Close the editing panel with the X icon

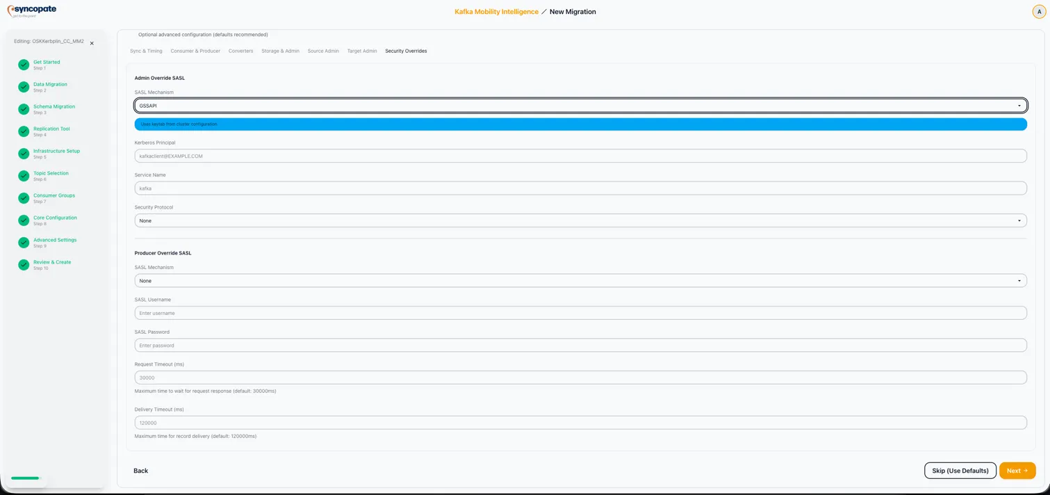(92, 43)
